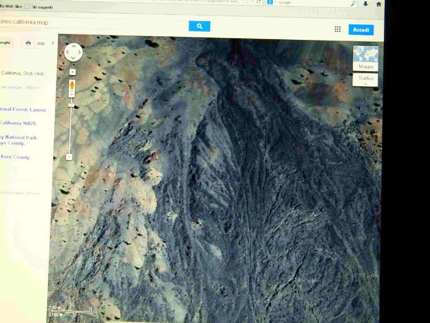Open the California 96028 result
This screenshot has width=430, height=323.
pyautogui.click(x=18, y=123)
